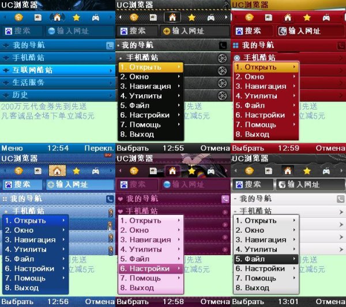Screen dimensions: 346x307
Task: Expand 我的导航 on the red 12:59 screen
Action: tap(288, 45)
